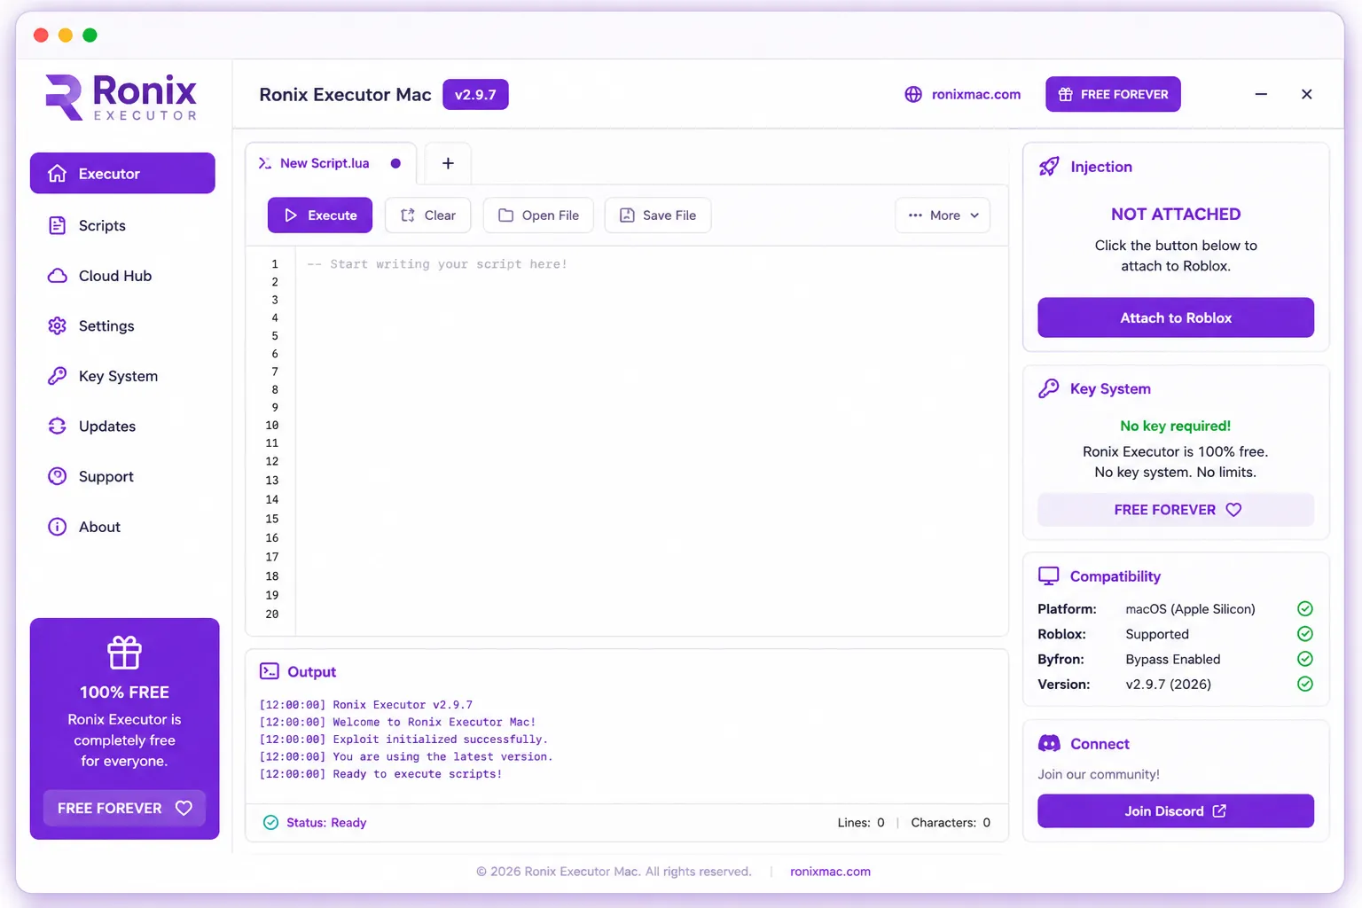Expand the More dropdown menu
1362x908 pixels.
tap(943, 215)
